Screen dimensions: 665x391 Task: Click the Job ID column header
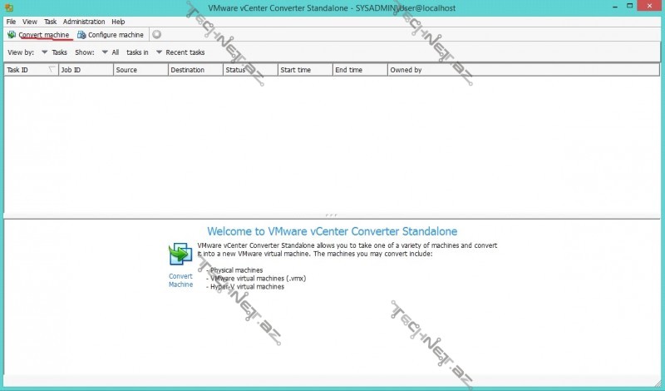click(x=86, y=70)
